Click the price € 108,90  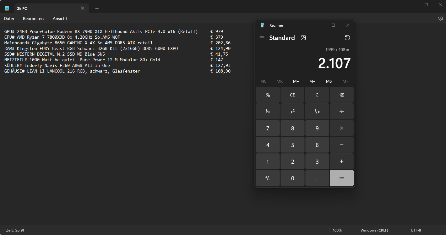220,71
